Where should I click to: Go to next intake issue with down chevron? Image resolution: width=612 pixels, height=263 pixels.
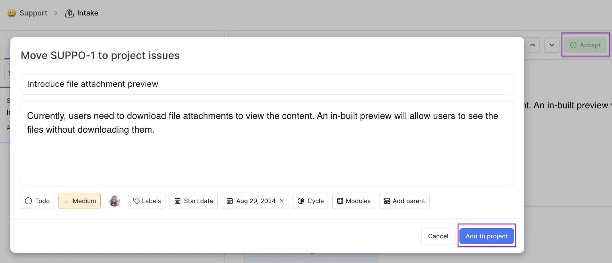(552, 45)
